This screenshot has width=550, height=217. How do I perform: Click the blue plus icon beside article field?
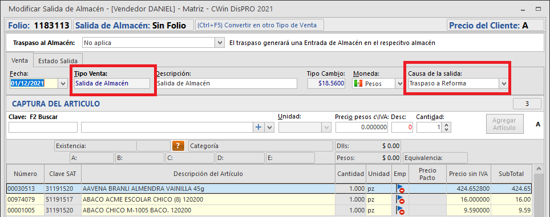(x=258, y=128)
